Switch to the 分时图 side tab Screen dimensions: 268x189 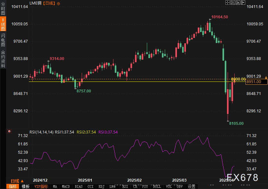coord(3,9)
